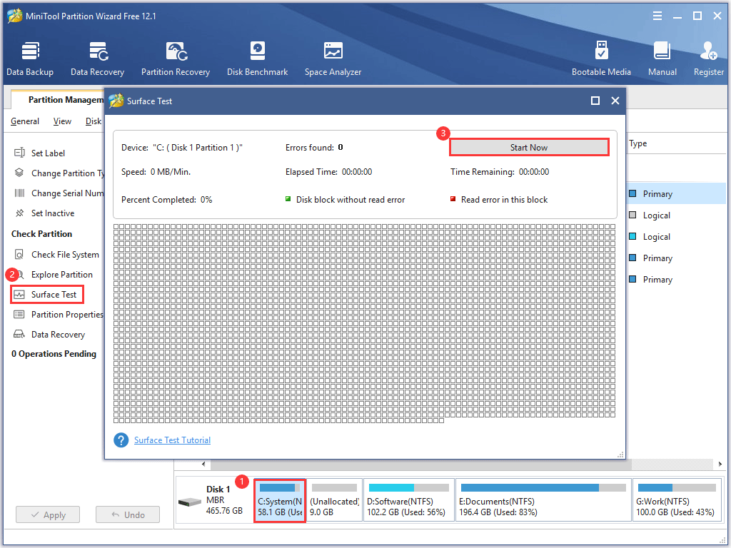Click Data Recovery in the sidebar list

[x=49, y=334]
